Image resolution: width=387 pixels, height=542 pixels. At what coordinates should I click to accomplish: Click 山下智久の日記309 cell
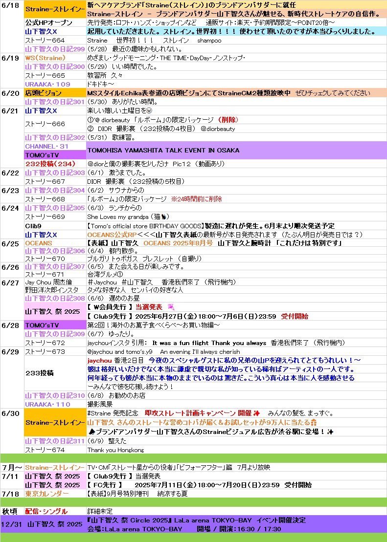point(55,334)
